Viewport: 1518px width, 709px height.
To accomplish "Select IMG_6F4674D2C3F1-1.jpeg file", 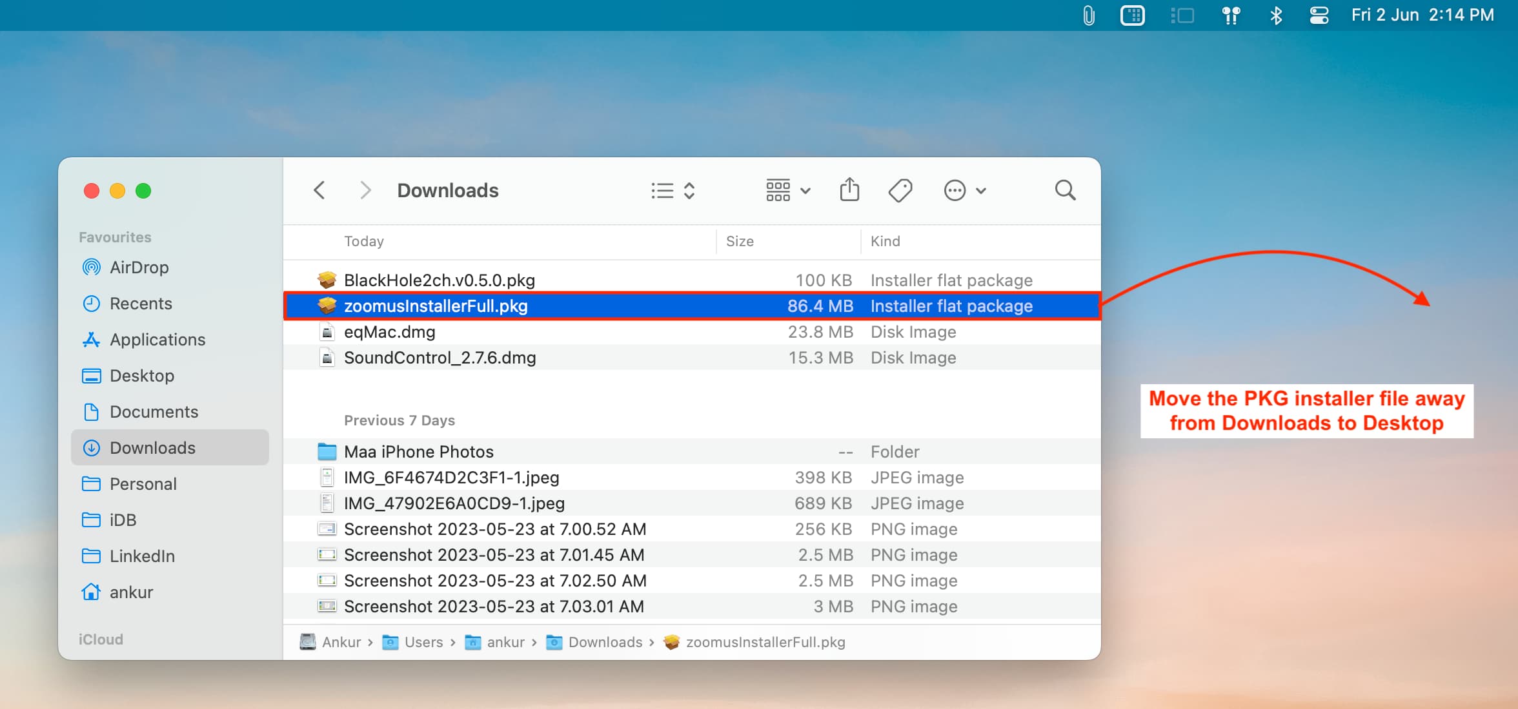I will (x=692, y=477).
